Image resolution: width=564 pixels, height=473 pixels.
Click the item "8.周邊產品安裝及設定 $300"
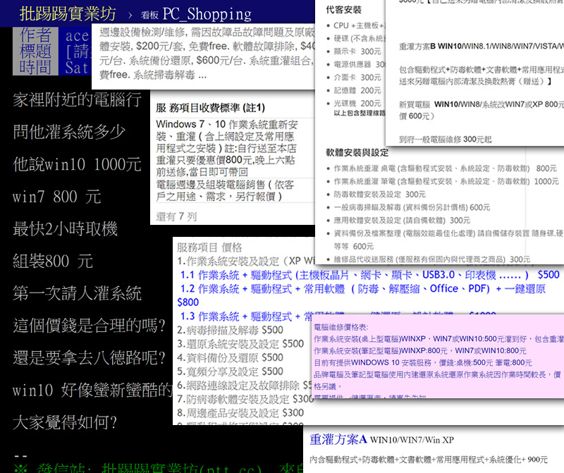(240, 413)
